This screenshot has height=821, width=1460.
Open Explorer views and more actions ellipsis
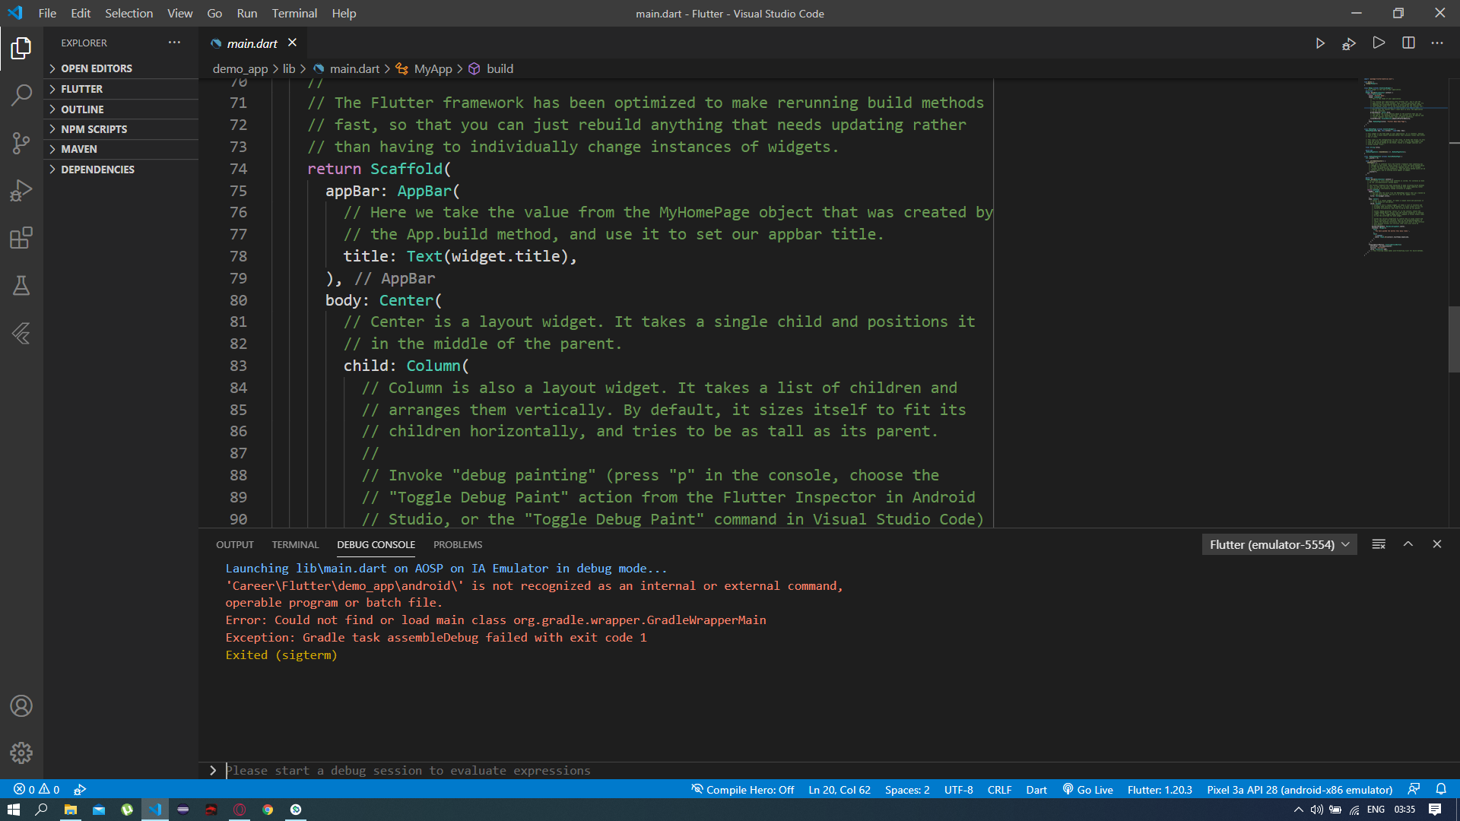[x=175, y=43]
